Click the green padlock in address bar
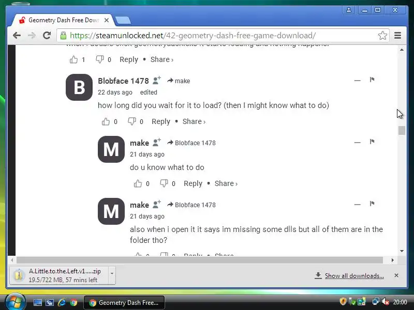The image size is (414, 310). pos(63,35)
